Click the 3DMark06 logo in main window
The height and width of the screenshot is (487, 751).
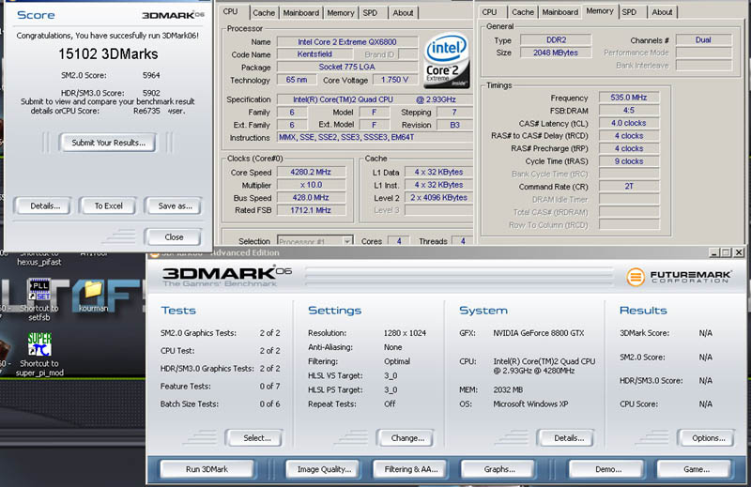227,274
